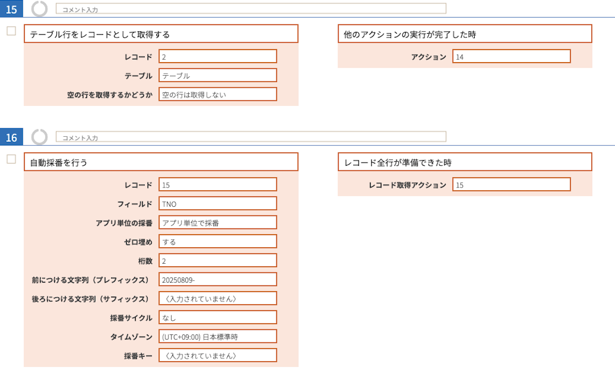Open the 'ゼロ埋め' setting field
Image resolution: width=615 pixels, height=380 pixels.
pyautogui.click(x=218, y=242)
